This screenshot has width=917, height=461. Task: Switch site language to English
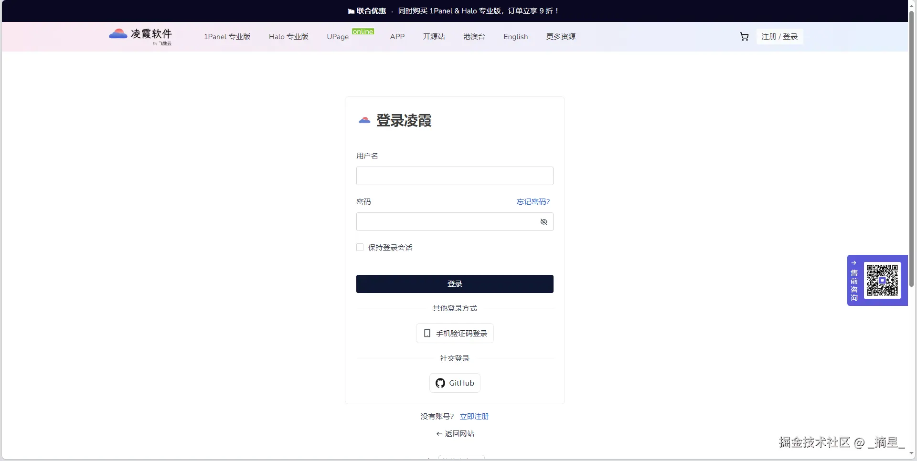(x=516, y=37)
